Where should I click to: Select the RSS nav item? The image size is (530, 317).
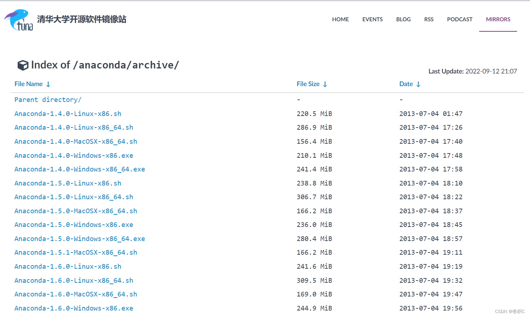429,19
